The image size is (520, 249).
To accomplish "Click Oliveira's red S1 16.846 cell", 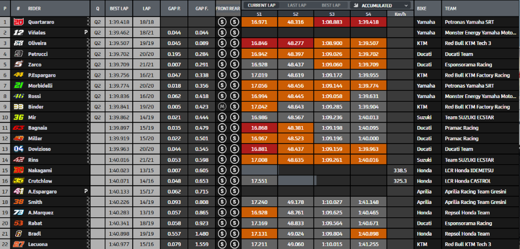I will 259,43.
